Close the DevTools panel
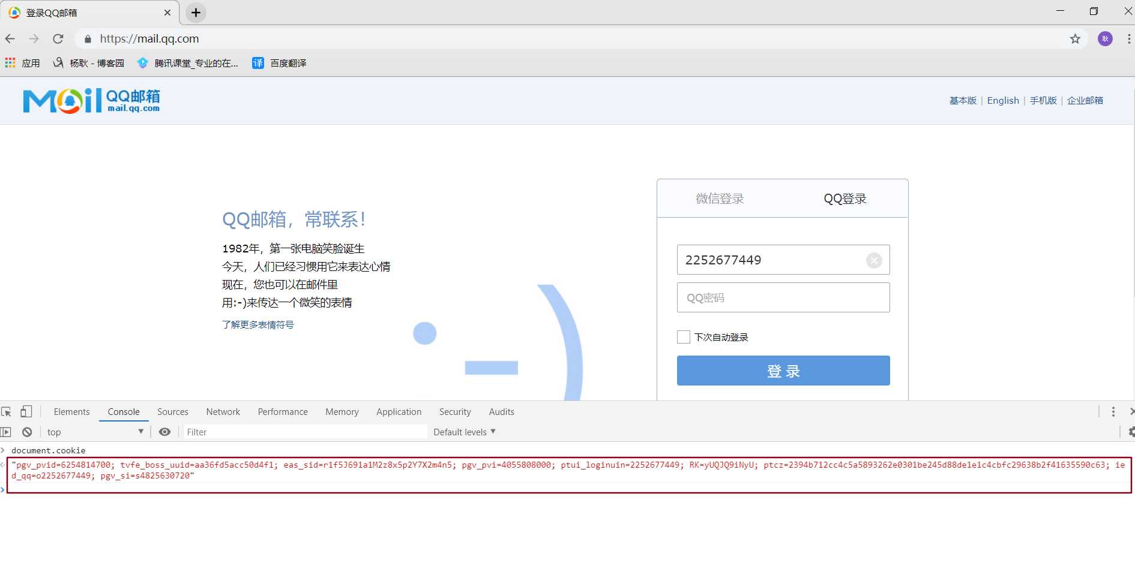Screen dimensions: 1135x581 pyautogui.click(x=1131, y=412)
